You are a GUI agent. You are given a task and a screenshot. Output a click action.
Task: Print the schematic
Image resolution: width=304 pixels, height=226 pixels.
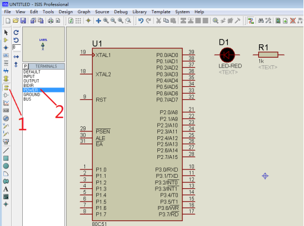[x=51, y=20]
